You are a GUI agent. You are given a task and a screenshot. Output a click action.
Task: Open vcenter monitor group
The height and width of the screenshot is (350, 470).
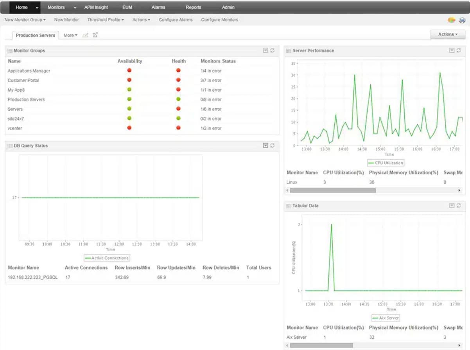(15, 128)
